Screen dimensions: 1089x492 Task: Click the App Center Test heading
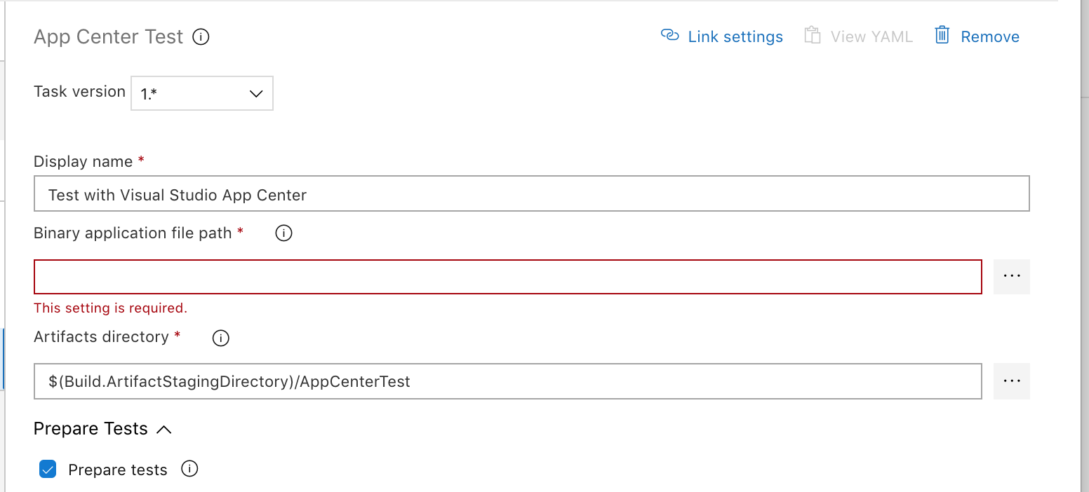[x=109, y=36]
